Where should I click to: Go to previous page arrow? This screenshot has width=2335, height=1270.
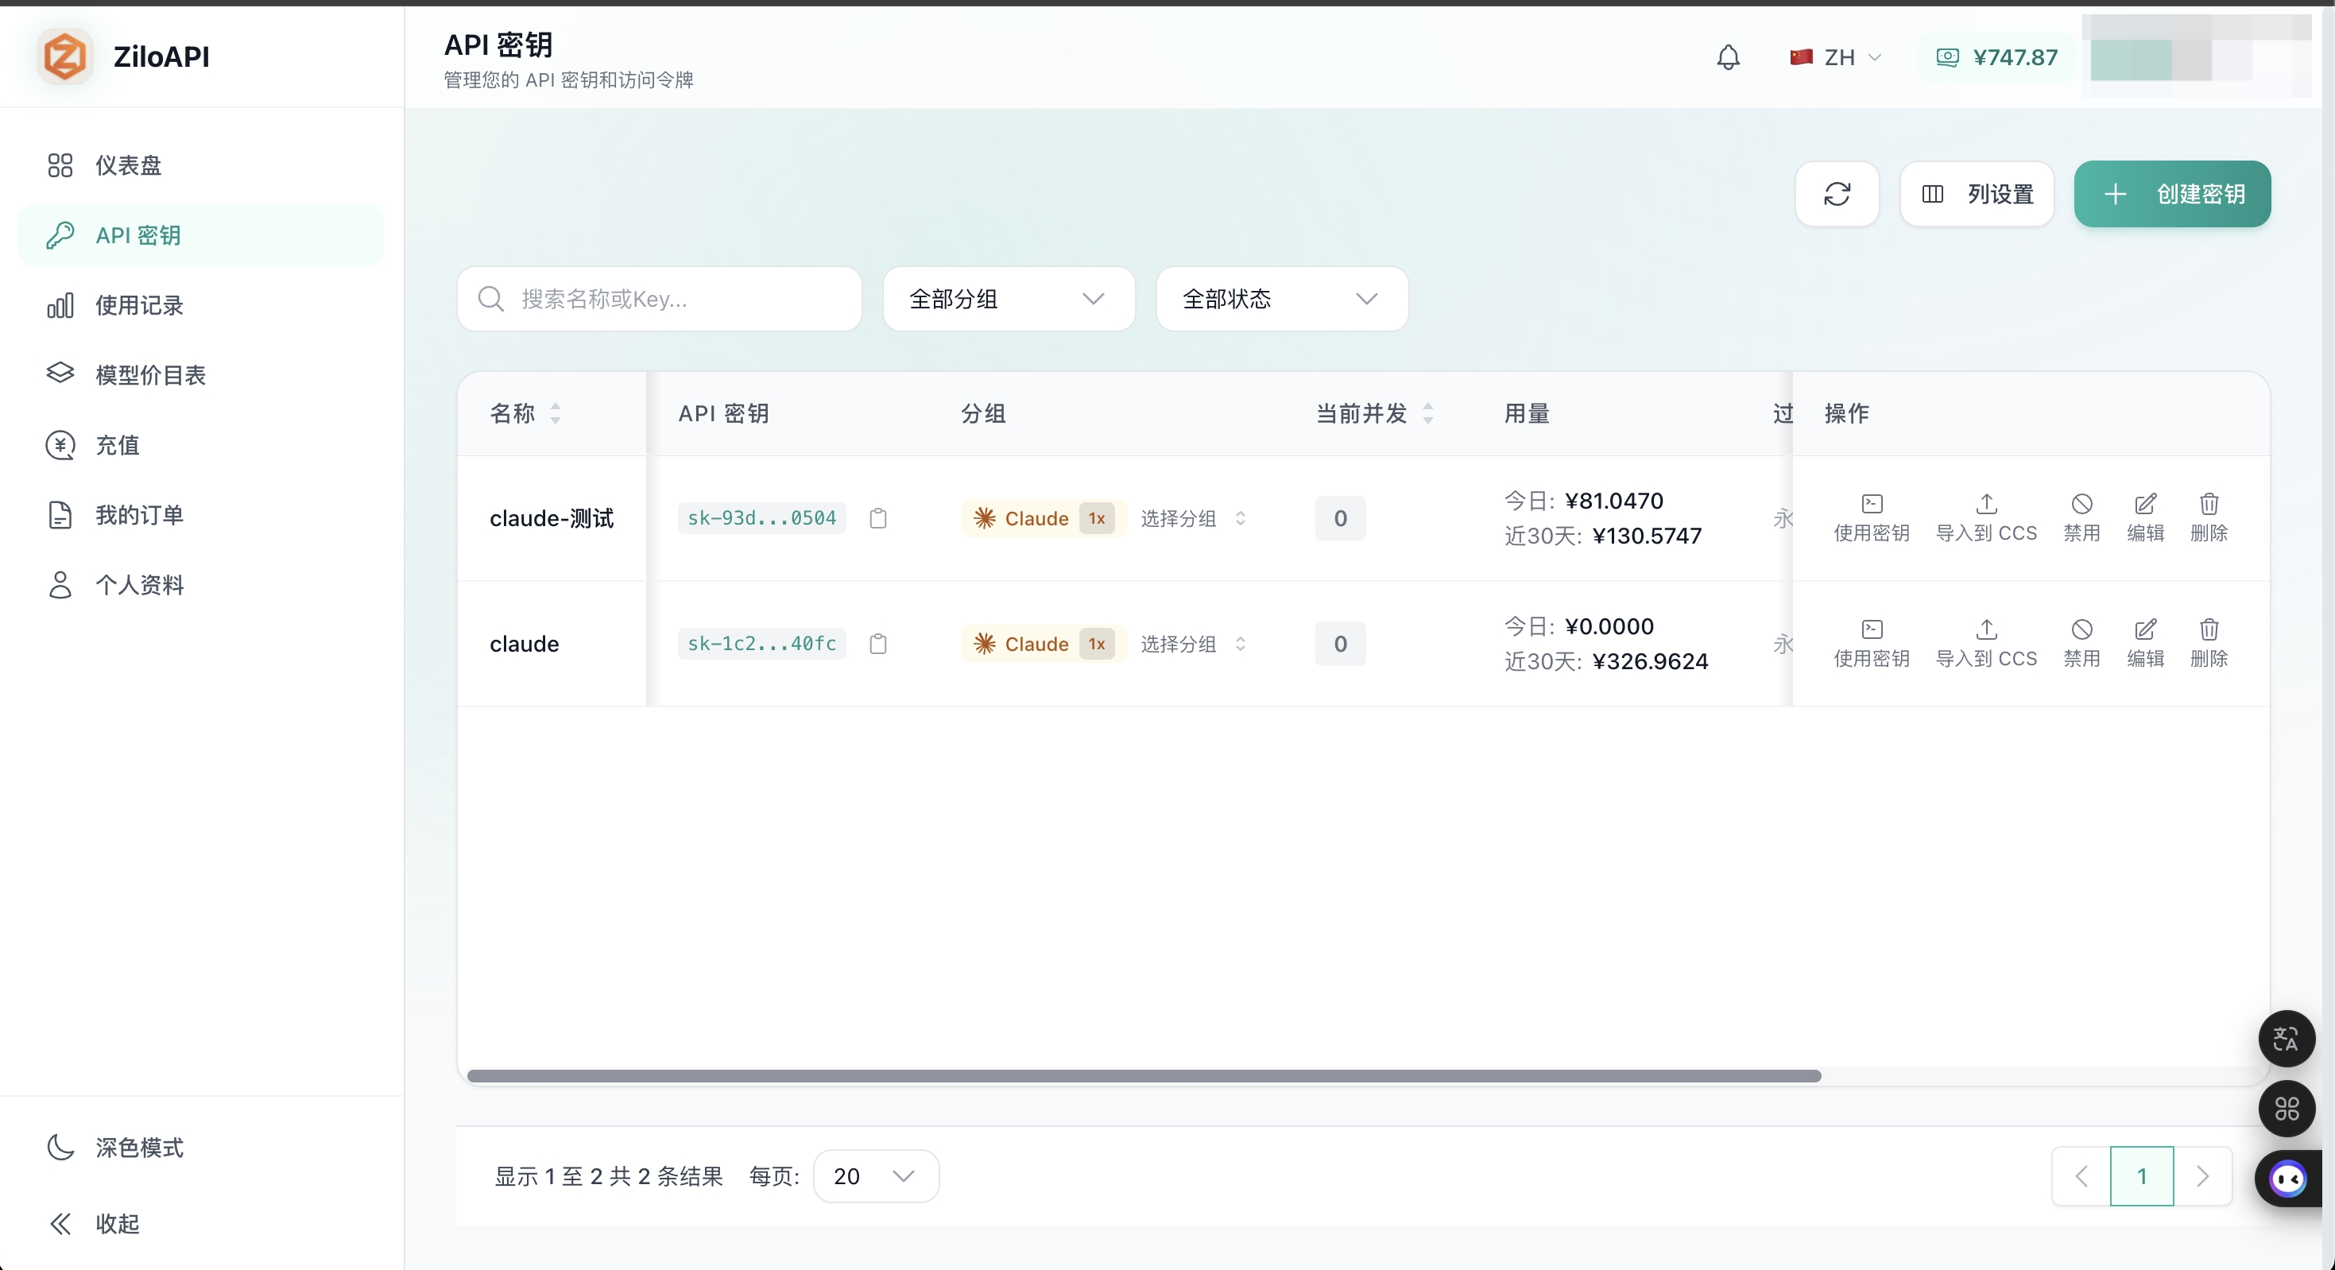(2081, 1177)
